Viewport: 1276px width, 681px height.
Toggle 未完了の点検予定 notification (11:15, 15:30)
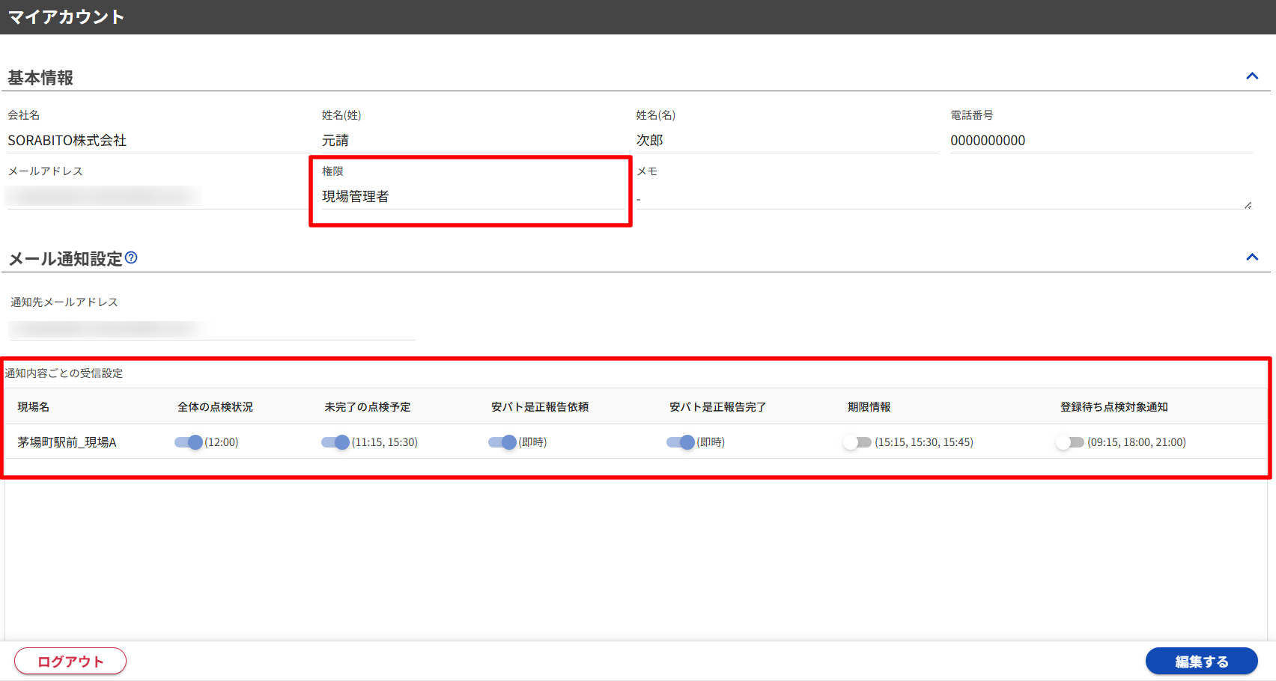point(335,442)
